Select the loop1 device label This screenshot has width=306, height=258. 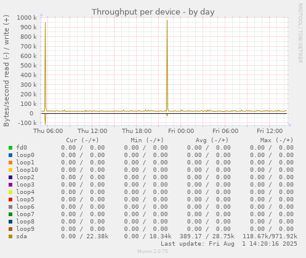tap(25, 163)
